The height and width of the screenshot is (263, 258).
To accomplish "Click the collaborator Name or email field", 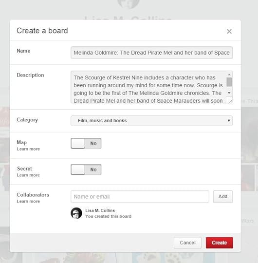I will 140,197.
